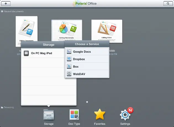This screenshot has height=127, width=174.
Task: Open the Storage folder icon in bottom bar
Action: point(49,115)
